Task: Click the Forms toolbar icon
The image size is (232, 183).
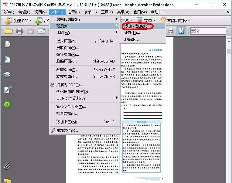Action: 139,20
